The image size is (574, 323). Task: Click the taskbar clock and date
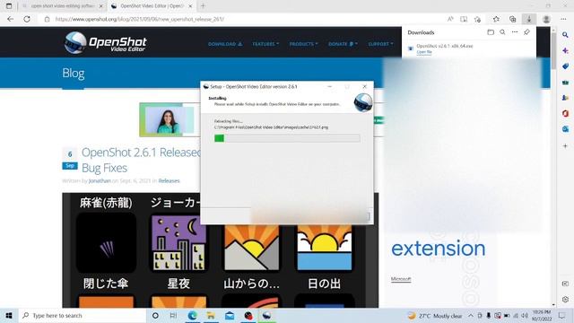pyautogui.click(x=542, y=316)
